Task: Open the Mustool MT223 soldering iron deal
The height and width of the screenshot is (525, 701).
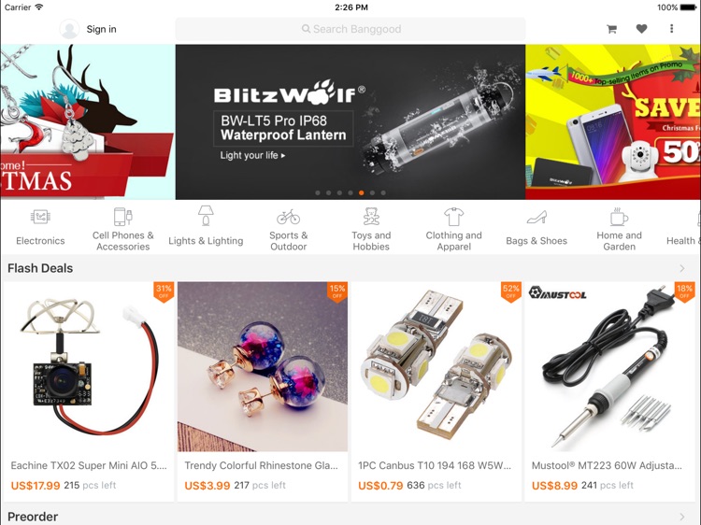Action: tap(609, 391)
